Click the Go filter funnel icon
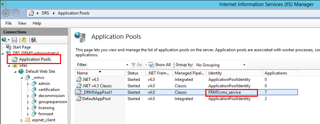The width and height of the screenshot is (320, 124). click(133, 65)
